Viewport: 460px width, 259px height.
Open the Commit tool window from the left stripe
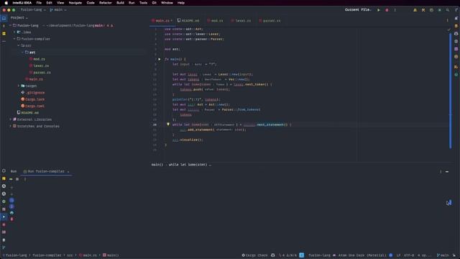[x=4, y=26]
